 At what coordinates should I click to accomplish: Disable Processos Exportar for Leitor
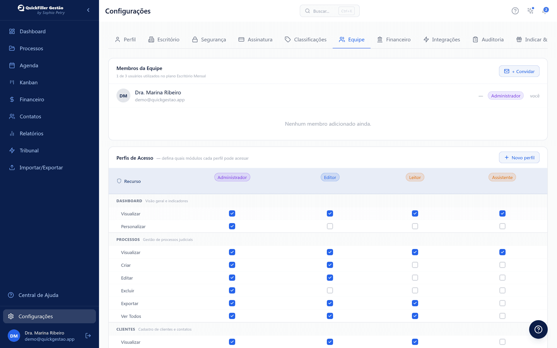415,303
